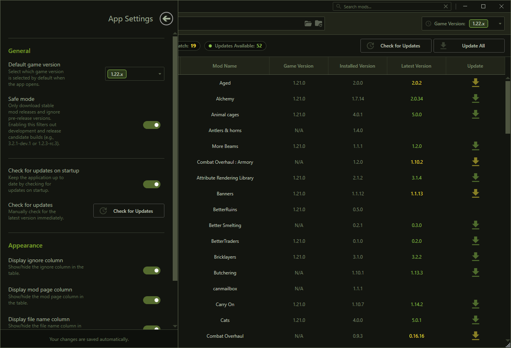The height and width of the screenshot is (348, 511).
Task: Turn off Display ignore column
Action: (152, 270)
